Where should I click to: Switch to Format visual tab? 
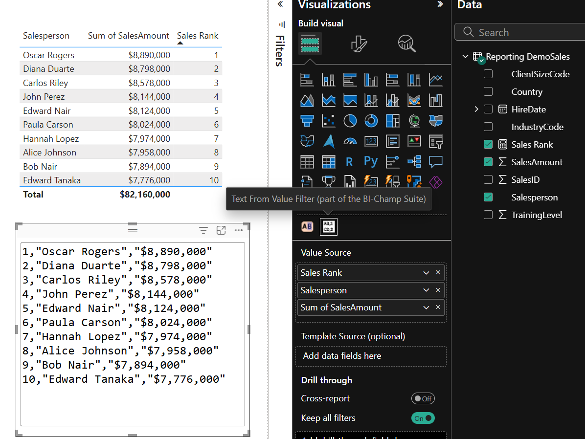coord(359,44)
